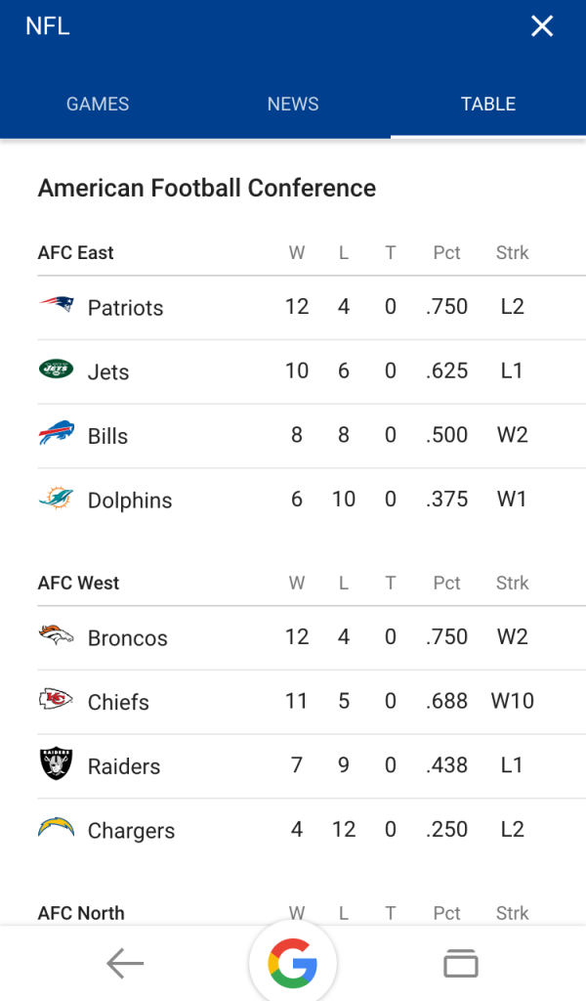Tap the Chargers team logo
Screen dimensions: 586x1001
point(56,828)
